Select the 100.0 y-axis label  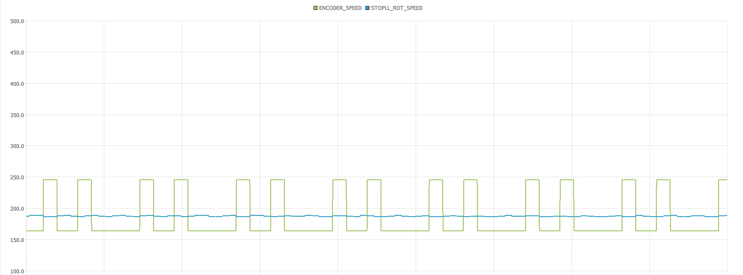click(x=17, y=272)
